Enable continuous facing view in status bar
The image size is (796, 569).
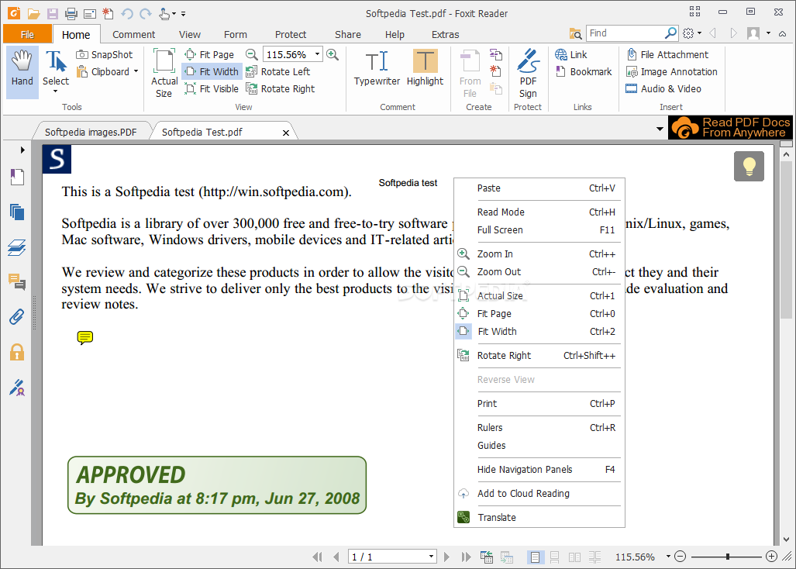coord(594,557)
